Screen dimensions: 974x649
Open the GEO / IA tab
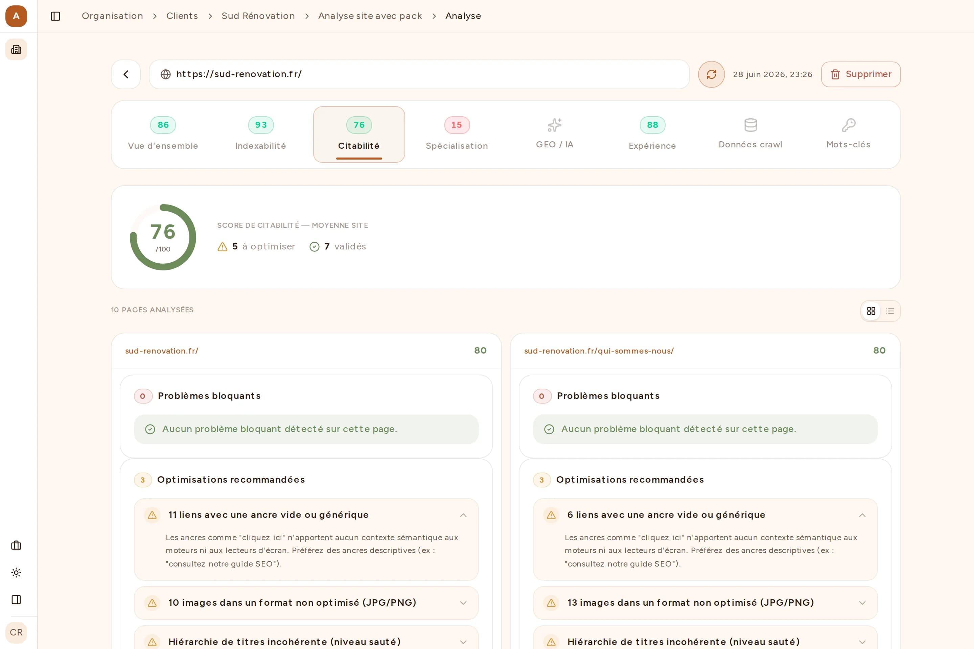point(555,134)
